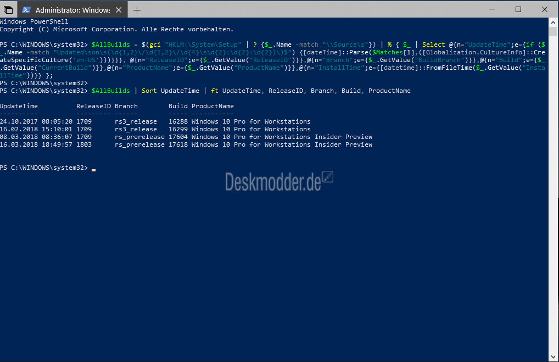The width and height of the screenshot is (559, 362).
Task: Click the ProductName column header
Action: (x=213, y=106)
